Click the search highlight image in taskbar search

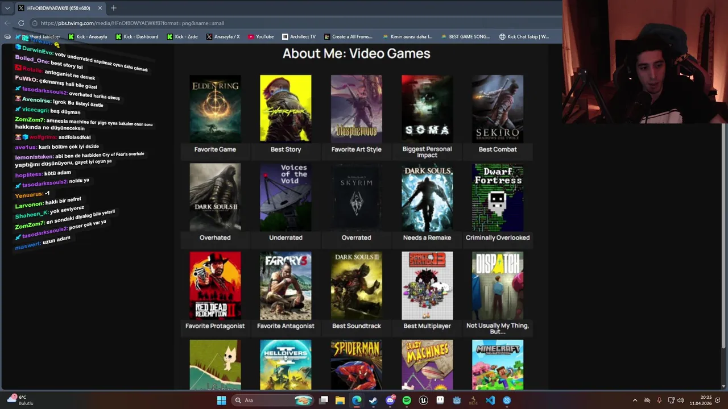(x=303, y=400)
